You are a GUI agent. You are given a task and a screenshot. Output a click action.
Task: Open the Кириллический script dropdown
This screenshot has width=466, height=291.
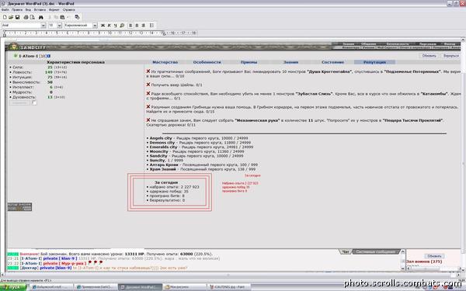point(95,26)
